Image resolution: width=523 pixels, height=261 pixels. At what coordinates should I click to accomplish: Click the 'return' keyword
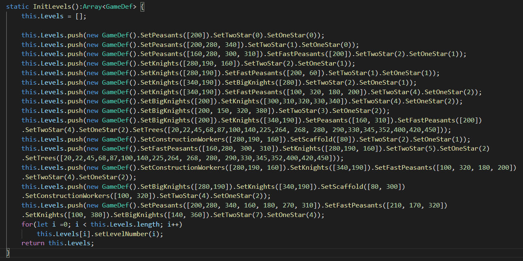click(33, 243)
